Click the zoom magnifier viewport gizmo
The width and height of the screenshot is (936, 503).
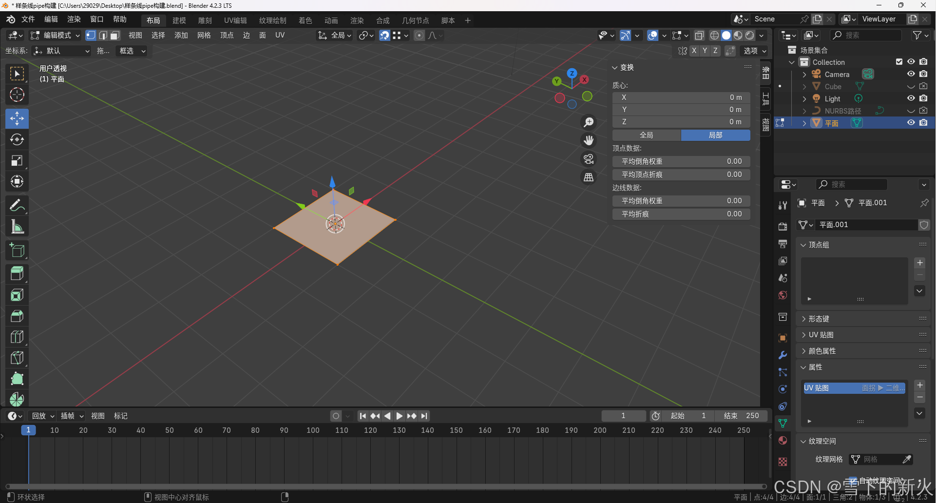(589, 122)
